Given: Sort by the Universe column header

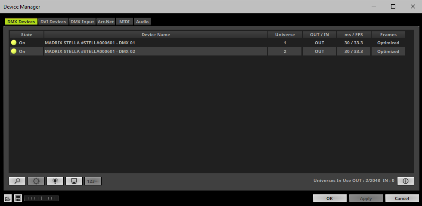Looking at the screenshot, I should pyautogui.click(x=285, y=34).
